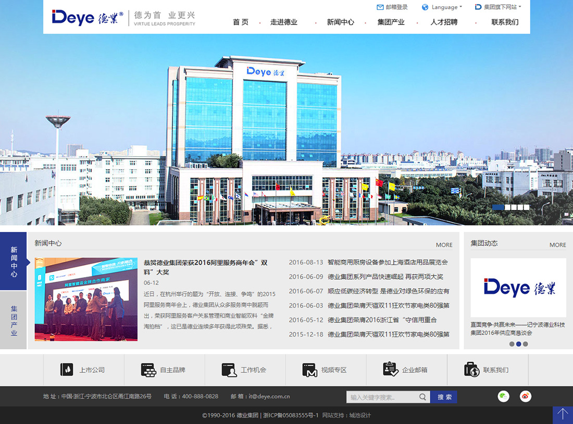Click the WeChat icon in footer
This screenshot has width=573, height=424.
(504, 396)
